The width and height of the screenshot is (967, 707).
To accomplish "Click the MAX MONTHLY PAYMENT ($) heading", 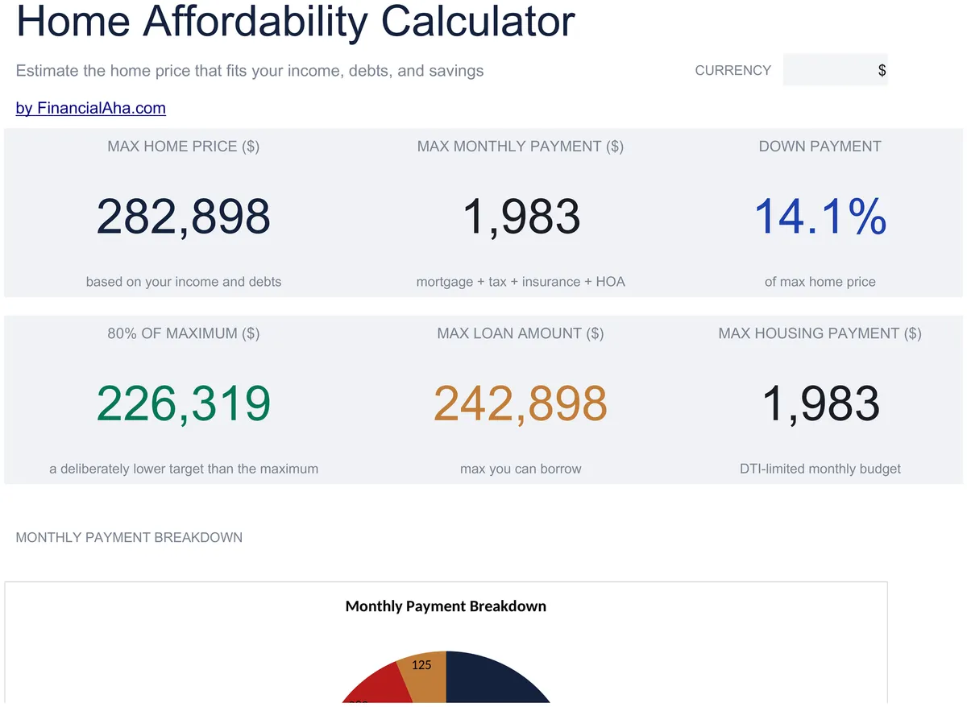I will tap(521, 147).
